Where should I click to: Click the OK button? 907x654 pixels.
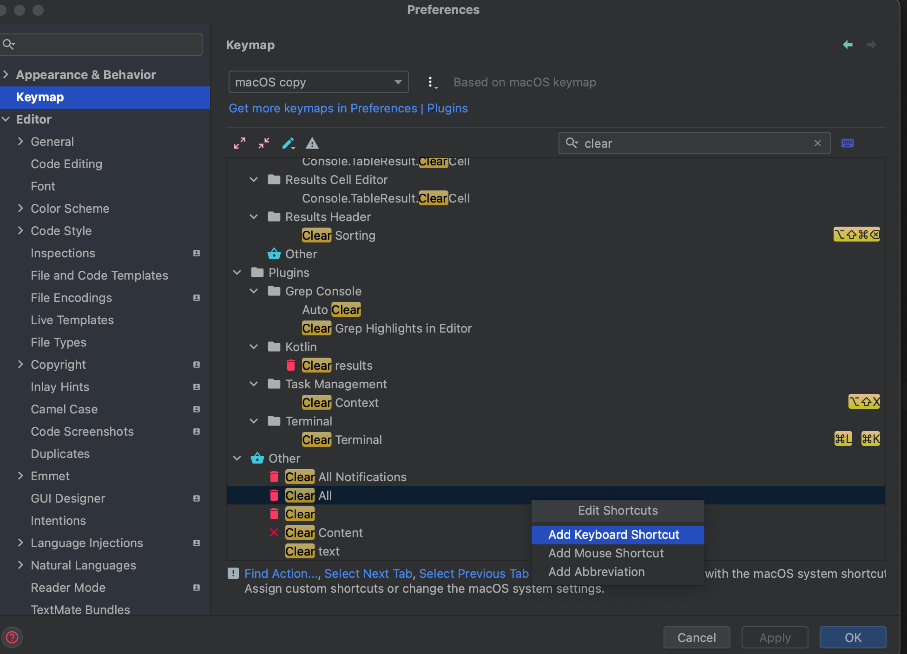[853, 637]
